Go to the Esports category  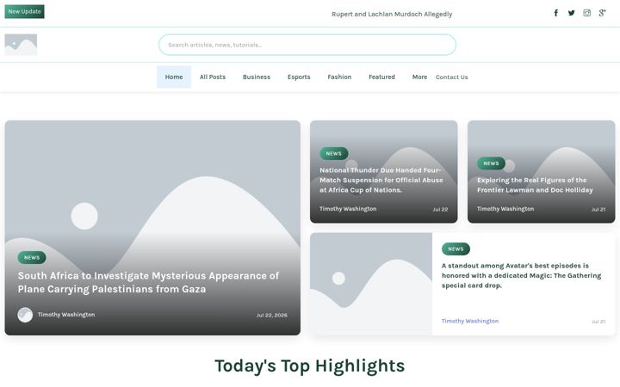[299, 77]
